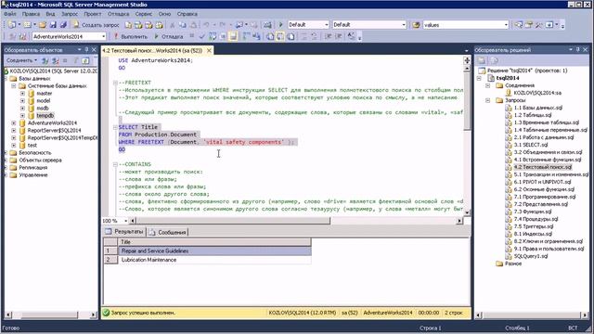Viewport: 594px width, 334px height.
Task: Select the KOZLOV\SQL2014 server root node
Action: [x=53, y=71]
